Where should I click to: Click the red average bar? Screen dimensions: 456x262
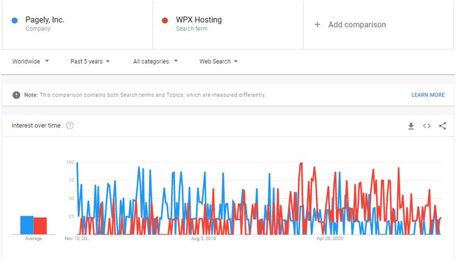40,226
